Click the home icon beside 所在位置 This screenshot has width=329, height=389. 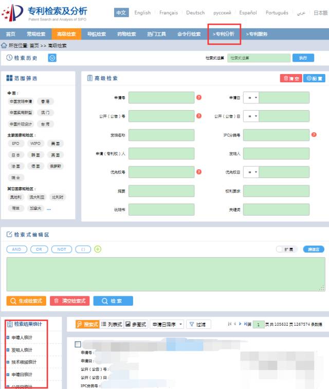4,46
